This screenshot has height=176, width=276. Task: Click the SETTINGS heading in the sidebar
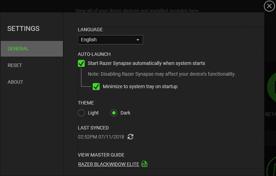point(23,28)
